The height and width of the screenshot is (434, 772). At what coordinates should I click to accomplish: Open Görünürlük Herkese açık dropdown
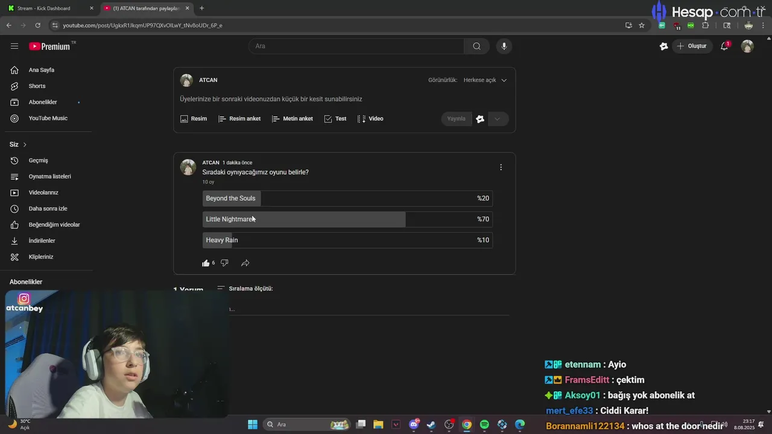(485, 80)
